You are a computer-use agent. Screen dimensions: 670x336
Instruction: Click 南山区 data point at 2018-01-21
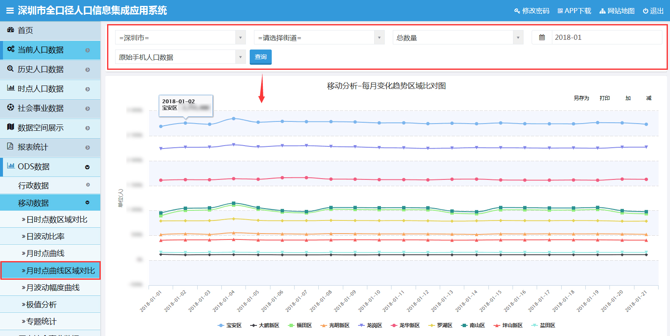pyautogui.click(x=646, y=212)
